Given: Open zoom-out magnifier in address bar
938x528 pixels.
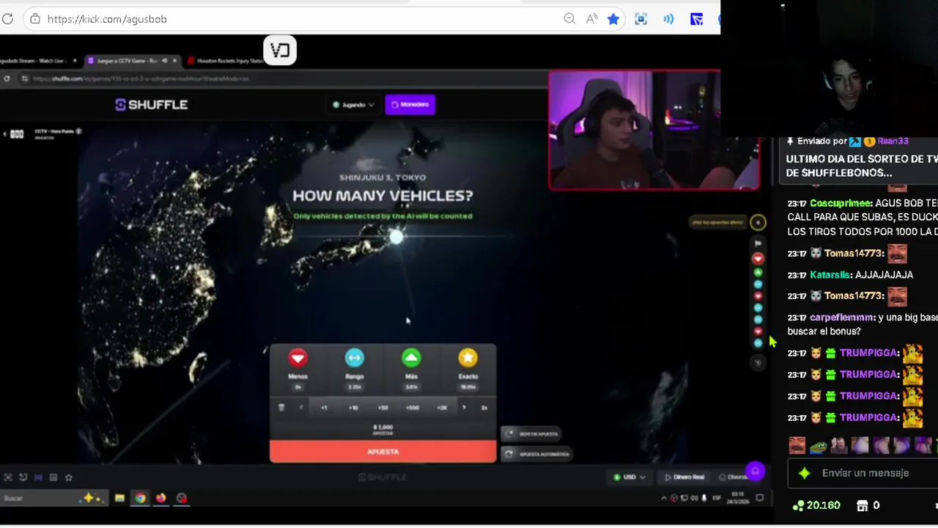Looking at the screenshot, I should pos(569,19).
